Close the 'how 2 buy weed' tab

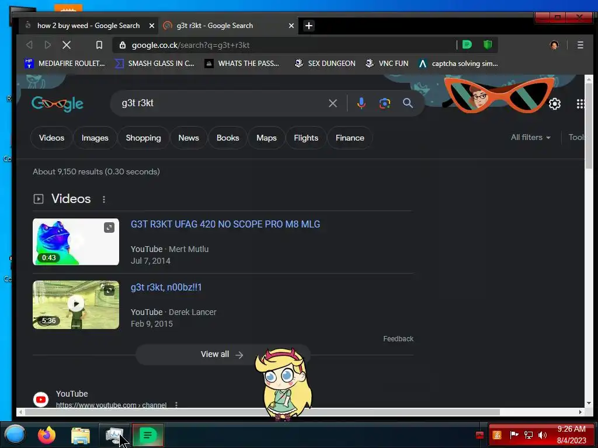pyautogui.click(x=152, y=26)
